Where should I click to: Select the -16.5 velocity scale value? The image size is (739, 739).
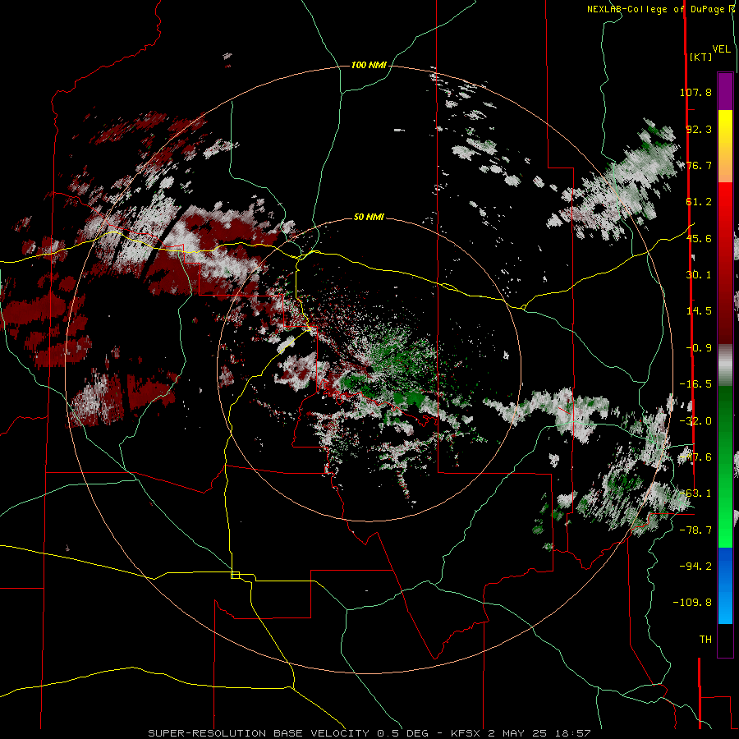coord(695,384)
